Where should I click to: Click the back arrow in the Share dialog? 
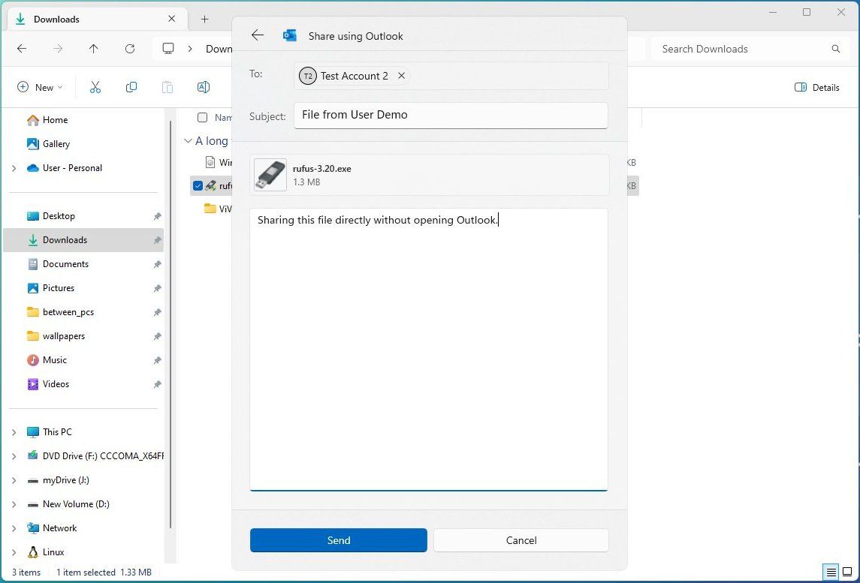[258, 35]
